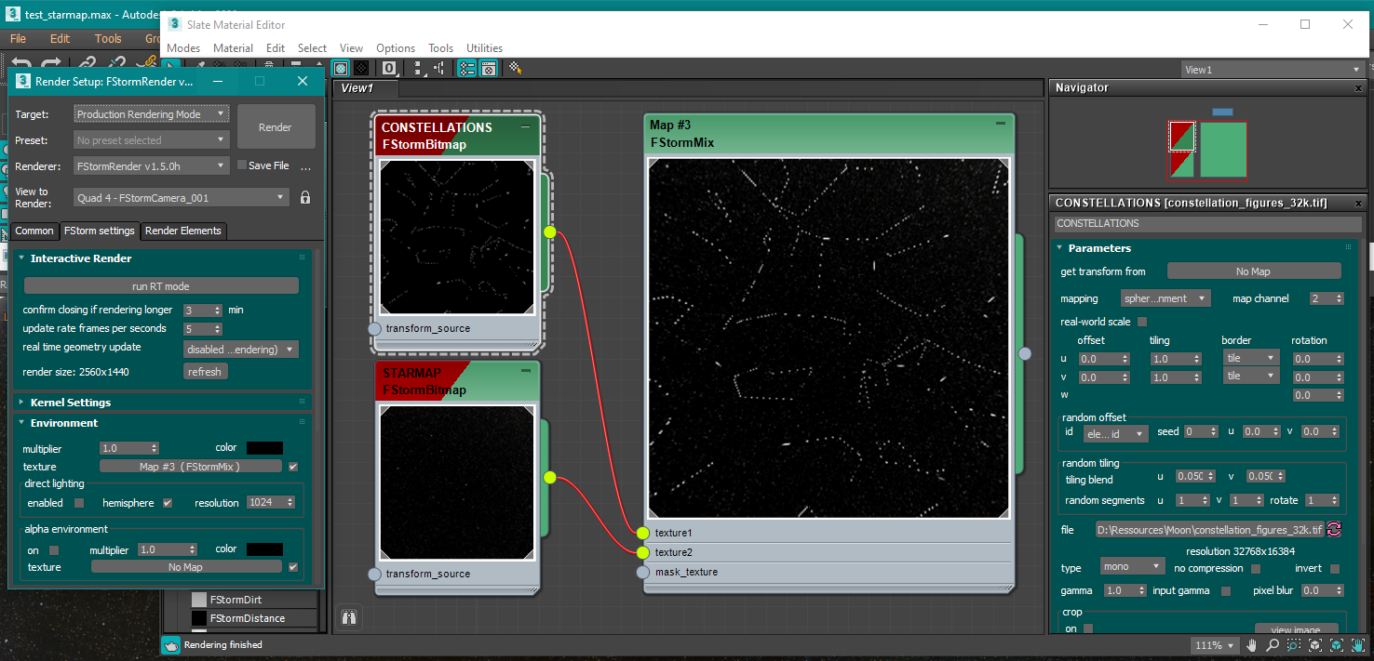Click the get transform from No Map button
The height and width of the screenshot is (661, 1374).
(1253, 271)
